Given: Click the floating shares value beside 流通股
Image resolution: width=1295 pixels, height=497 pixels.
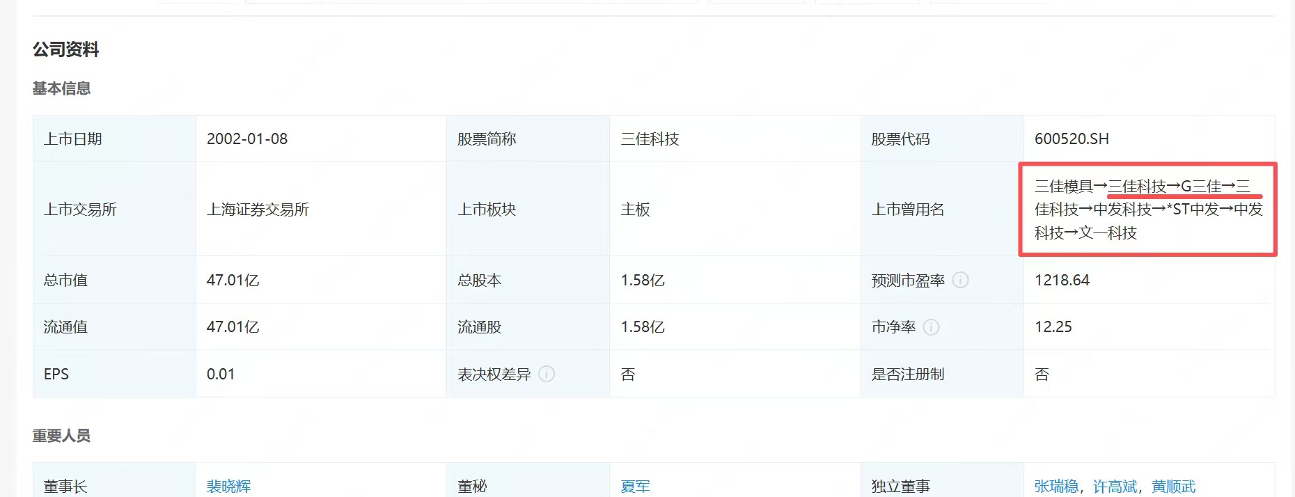Looking at the screenshot, I should [643, 327].
